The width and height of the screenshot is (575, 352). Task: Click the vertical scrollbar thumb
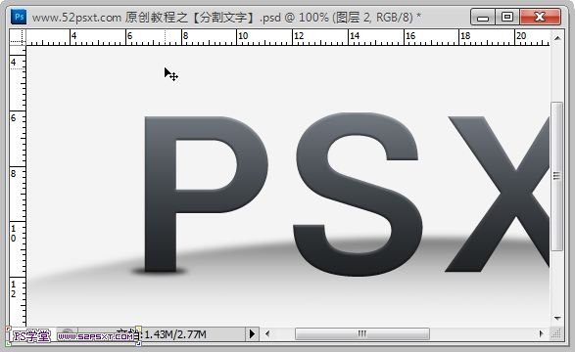click(x=557, y=176)
